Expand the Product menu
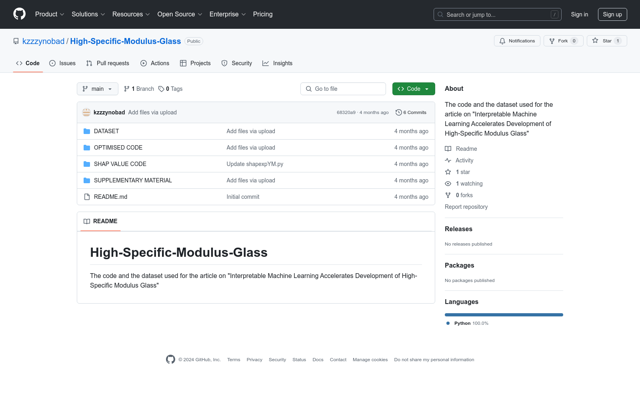 (50, 14)
